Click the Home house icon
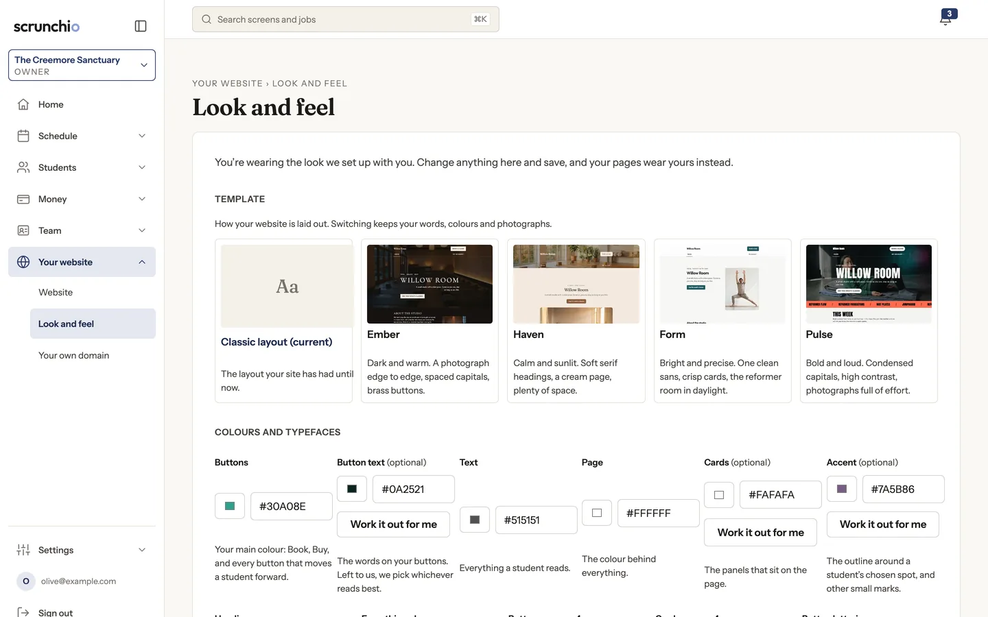 pos(23,104)
